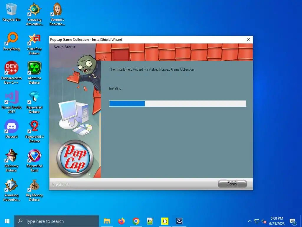Select the Bejeweled 2 Deluxe shortcut
Viewport: 302px width, 227px height.
35,131
